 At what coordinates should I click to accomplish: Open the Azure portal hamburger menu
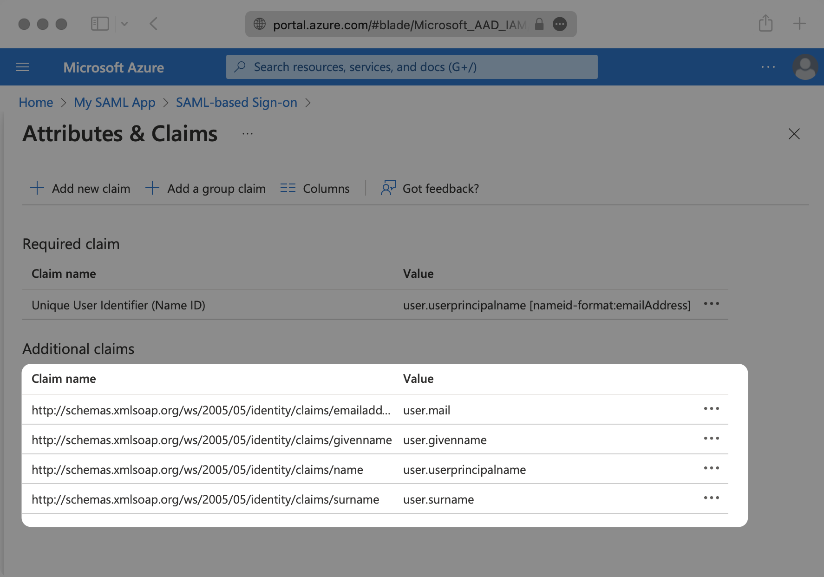click(22, 67)
